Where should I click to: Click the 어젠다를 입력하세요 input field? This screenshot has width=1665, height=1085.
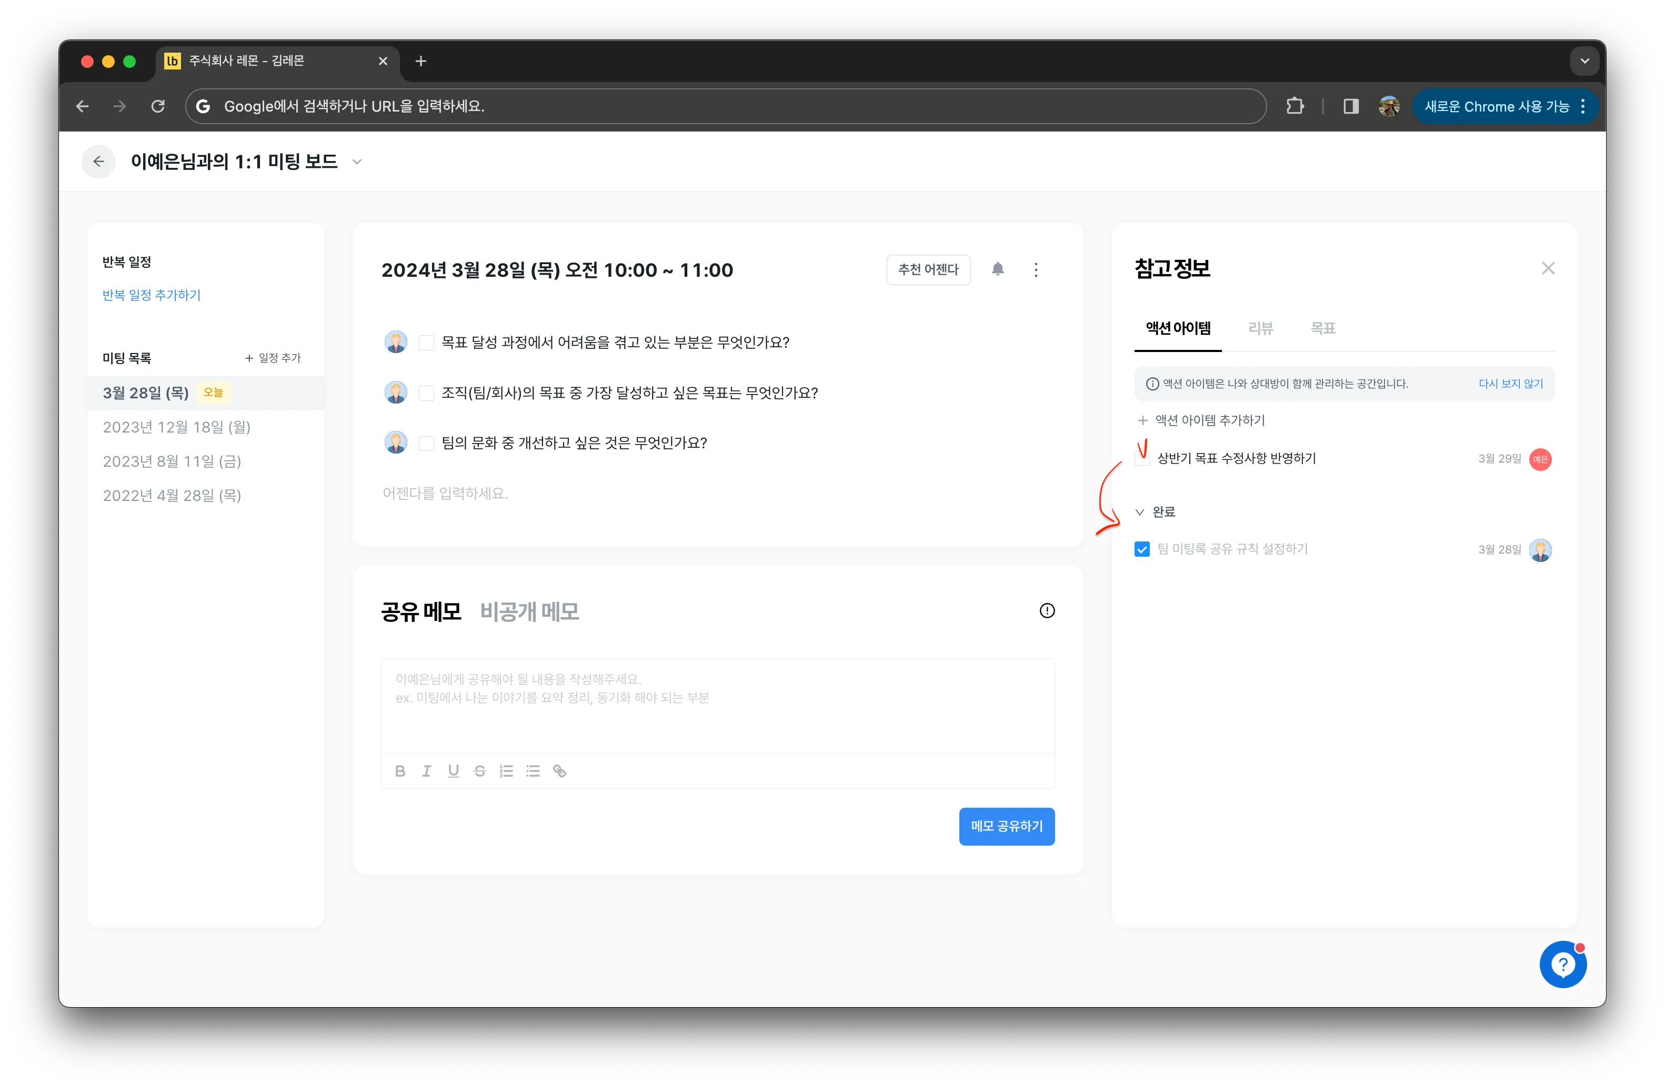pos(717,493)
